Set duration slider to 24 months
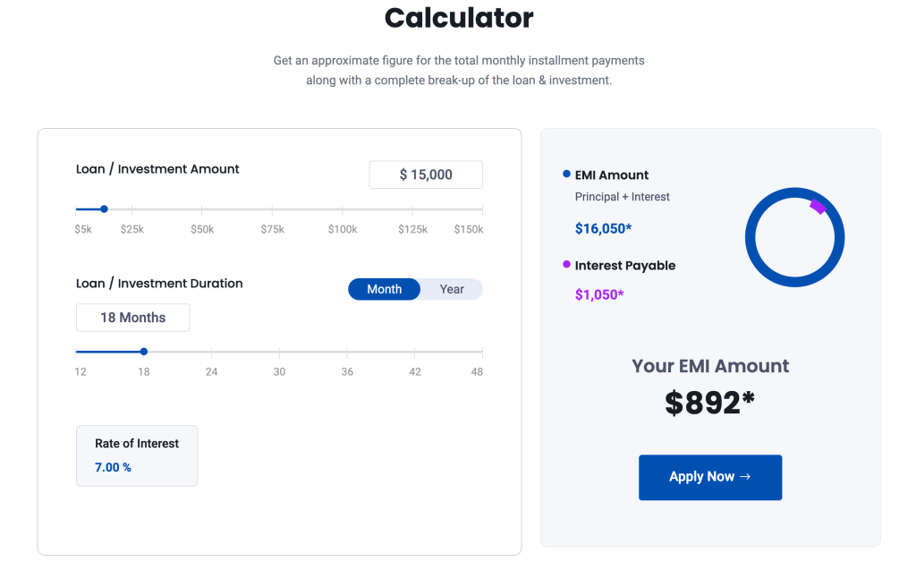916x570 pixels. click(212, 352)
